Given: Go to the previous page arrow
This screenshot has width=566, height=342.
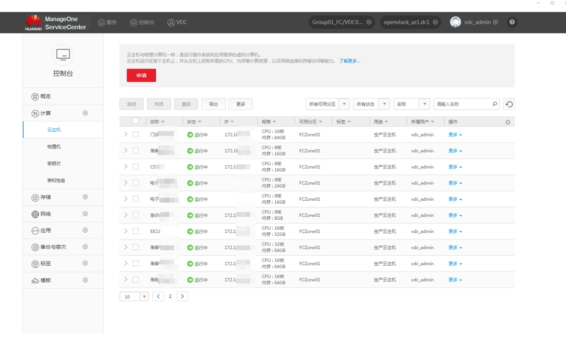Looking at the screenshot, I should pyautogui.click(x=158, y=296).
